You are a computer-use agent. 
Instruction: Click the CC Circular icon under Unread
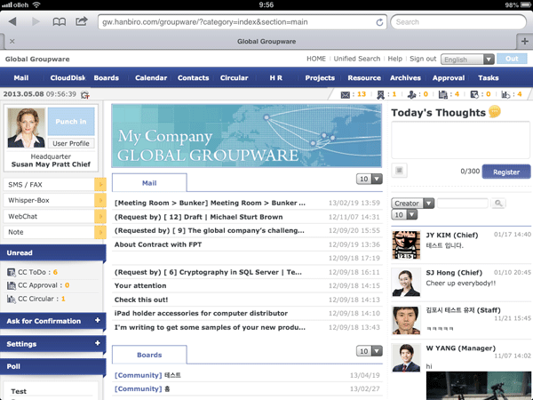point(12,299)
